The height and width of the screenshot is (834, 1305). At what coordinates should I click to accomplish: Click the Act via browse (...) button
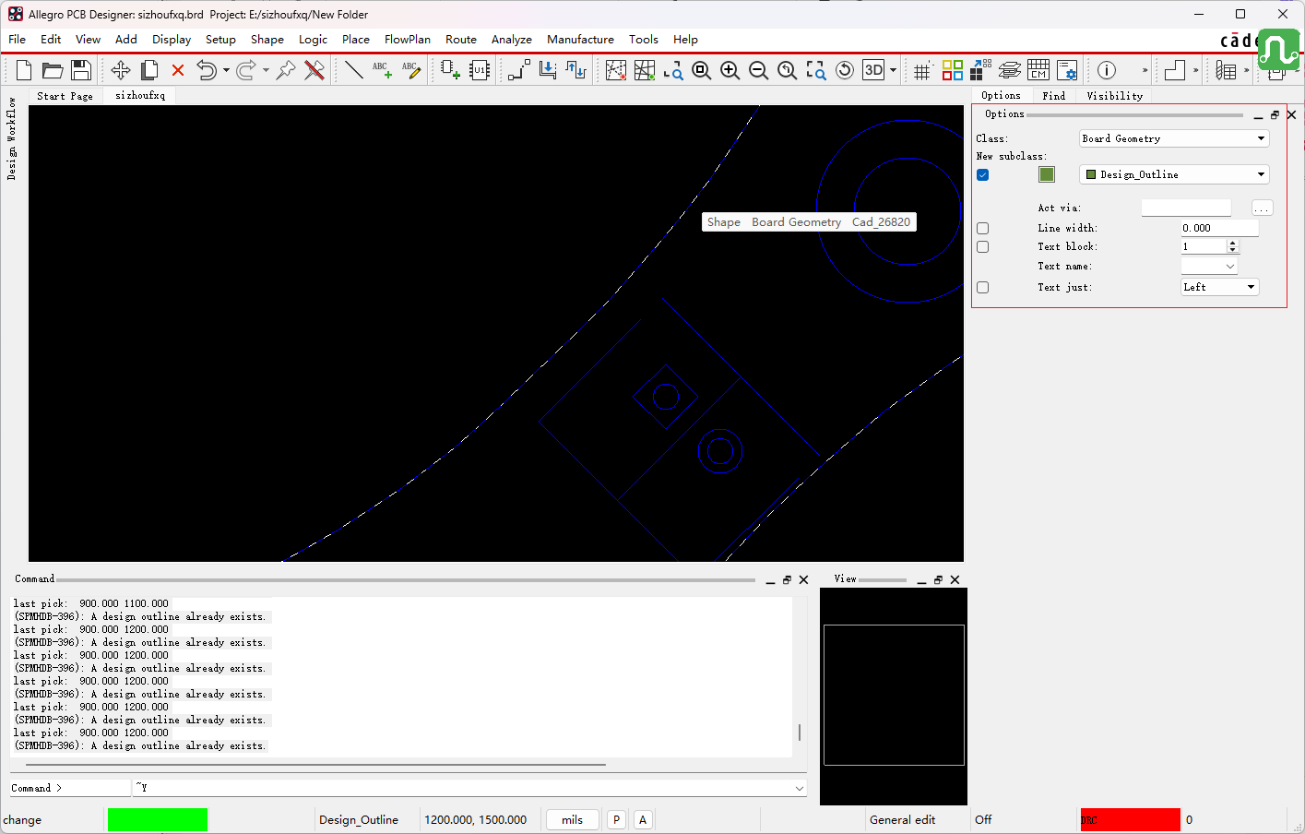(x=1262, y=208)
